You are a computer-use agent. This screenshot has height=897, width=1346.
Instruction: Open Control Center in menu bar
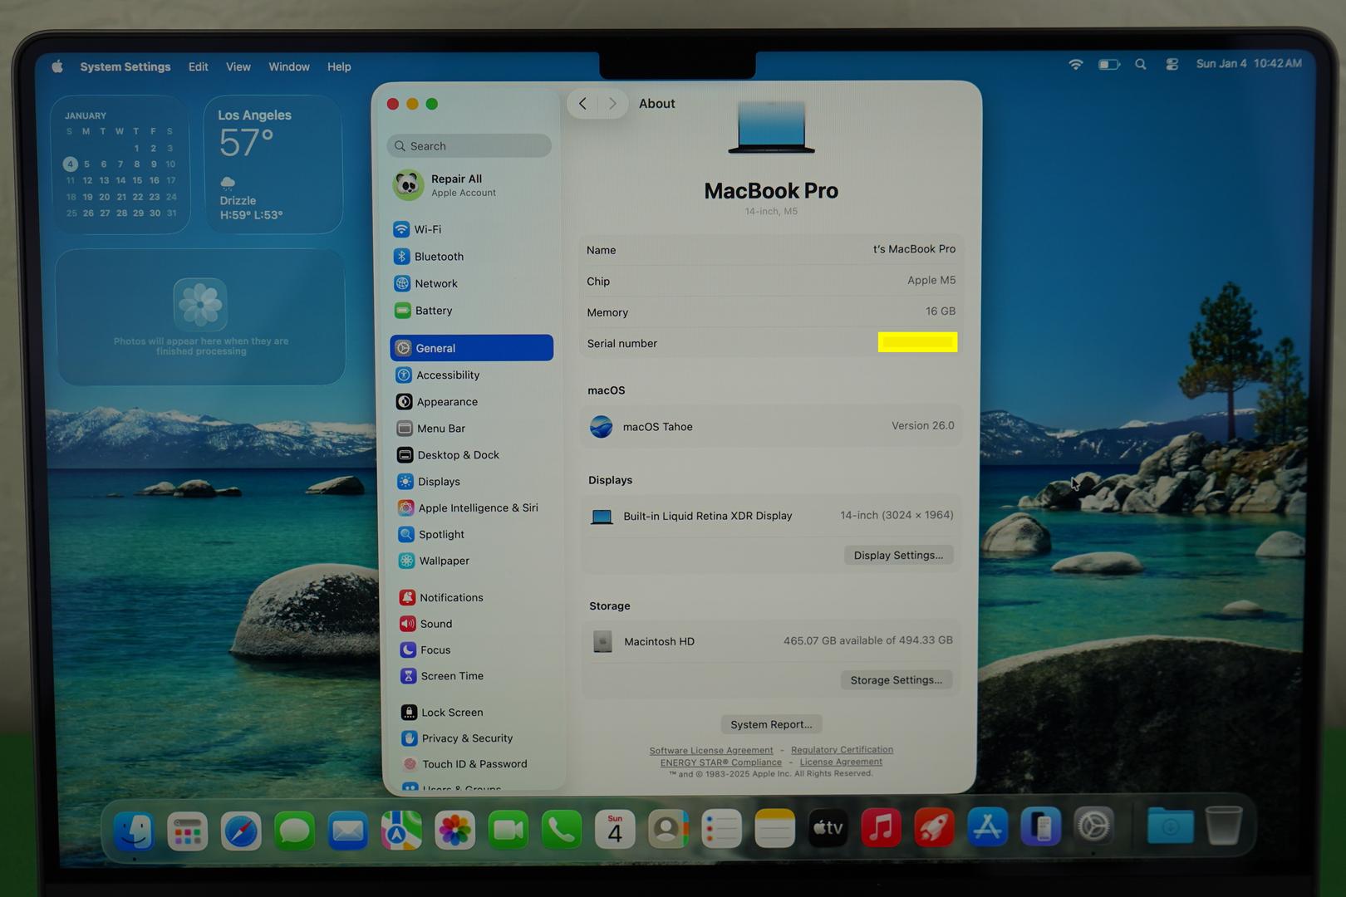click(x=1172, y=64)
